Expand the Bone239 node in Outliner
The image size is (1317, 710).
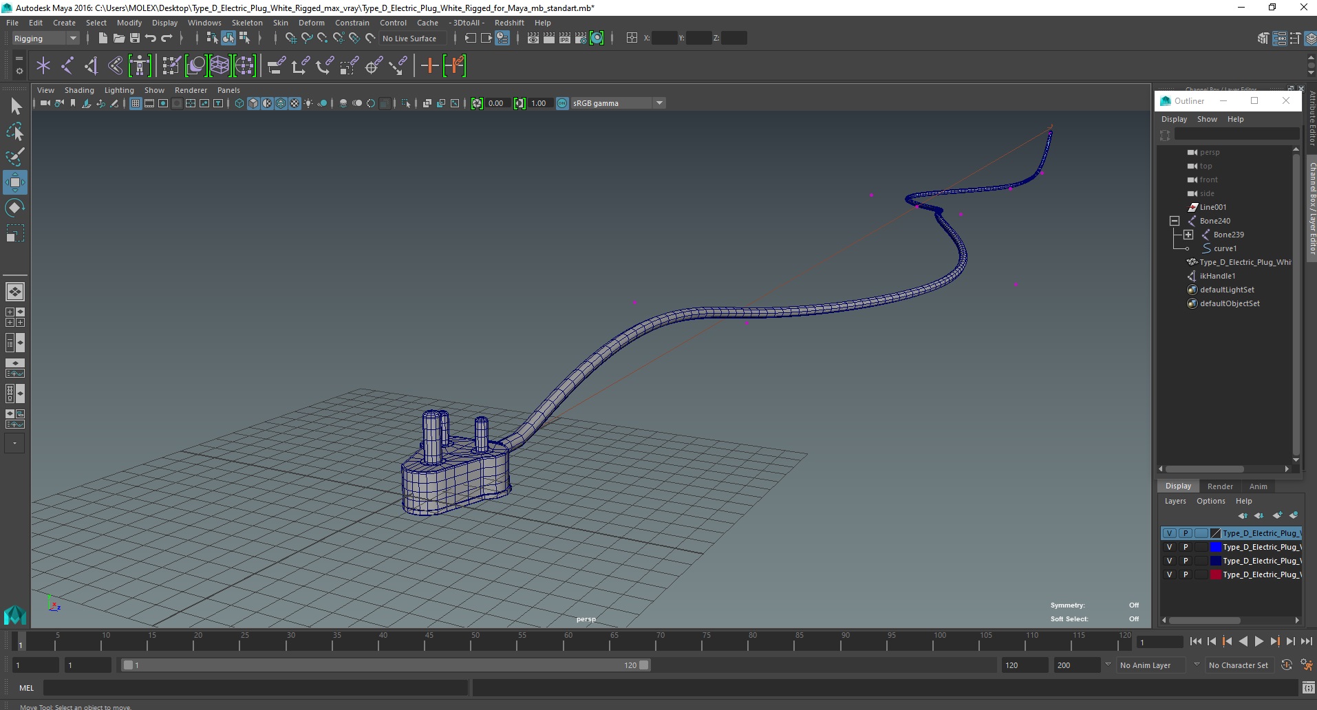1188,235
